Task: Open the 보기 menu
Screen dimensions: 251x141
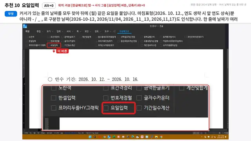Action: (49, 31)
